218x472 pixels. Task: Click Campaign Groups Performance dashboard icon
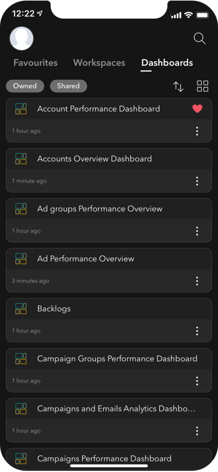21,359
